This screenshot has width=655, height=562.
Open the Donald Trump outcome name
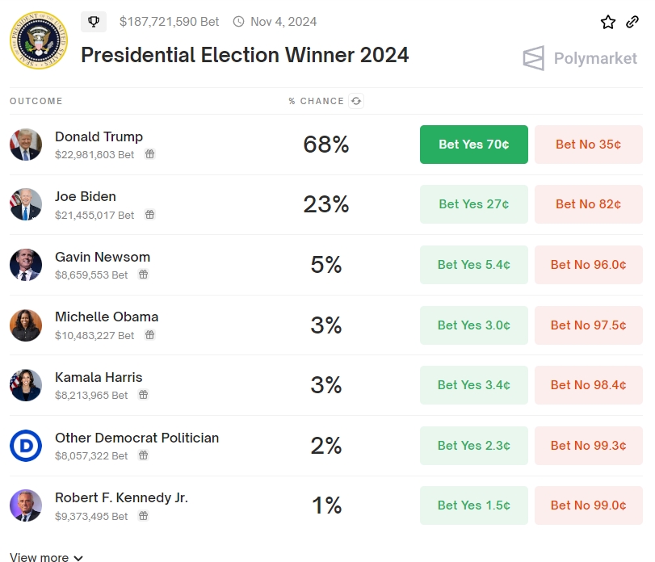coord(99,136)
